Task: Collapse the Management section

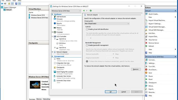Action: 52,56
